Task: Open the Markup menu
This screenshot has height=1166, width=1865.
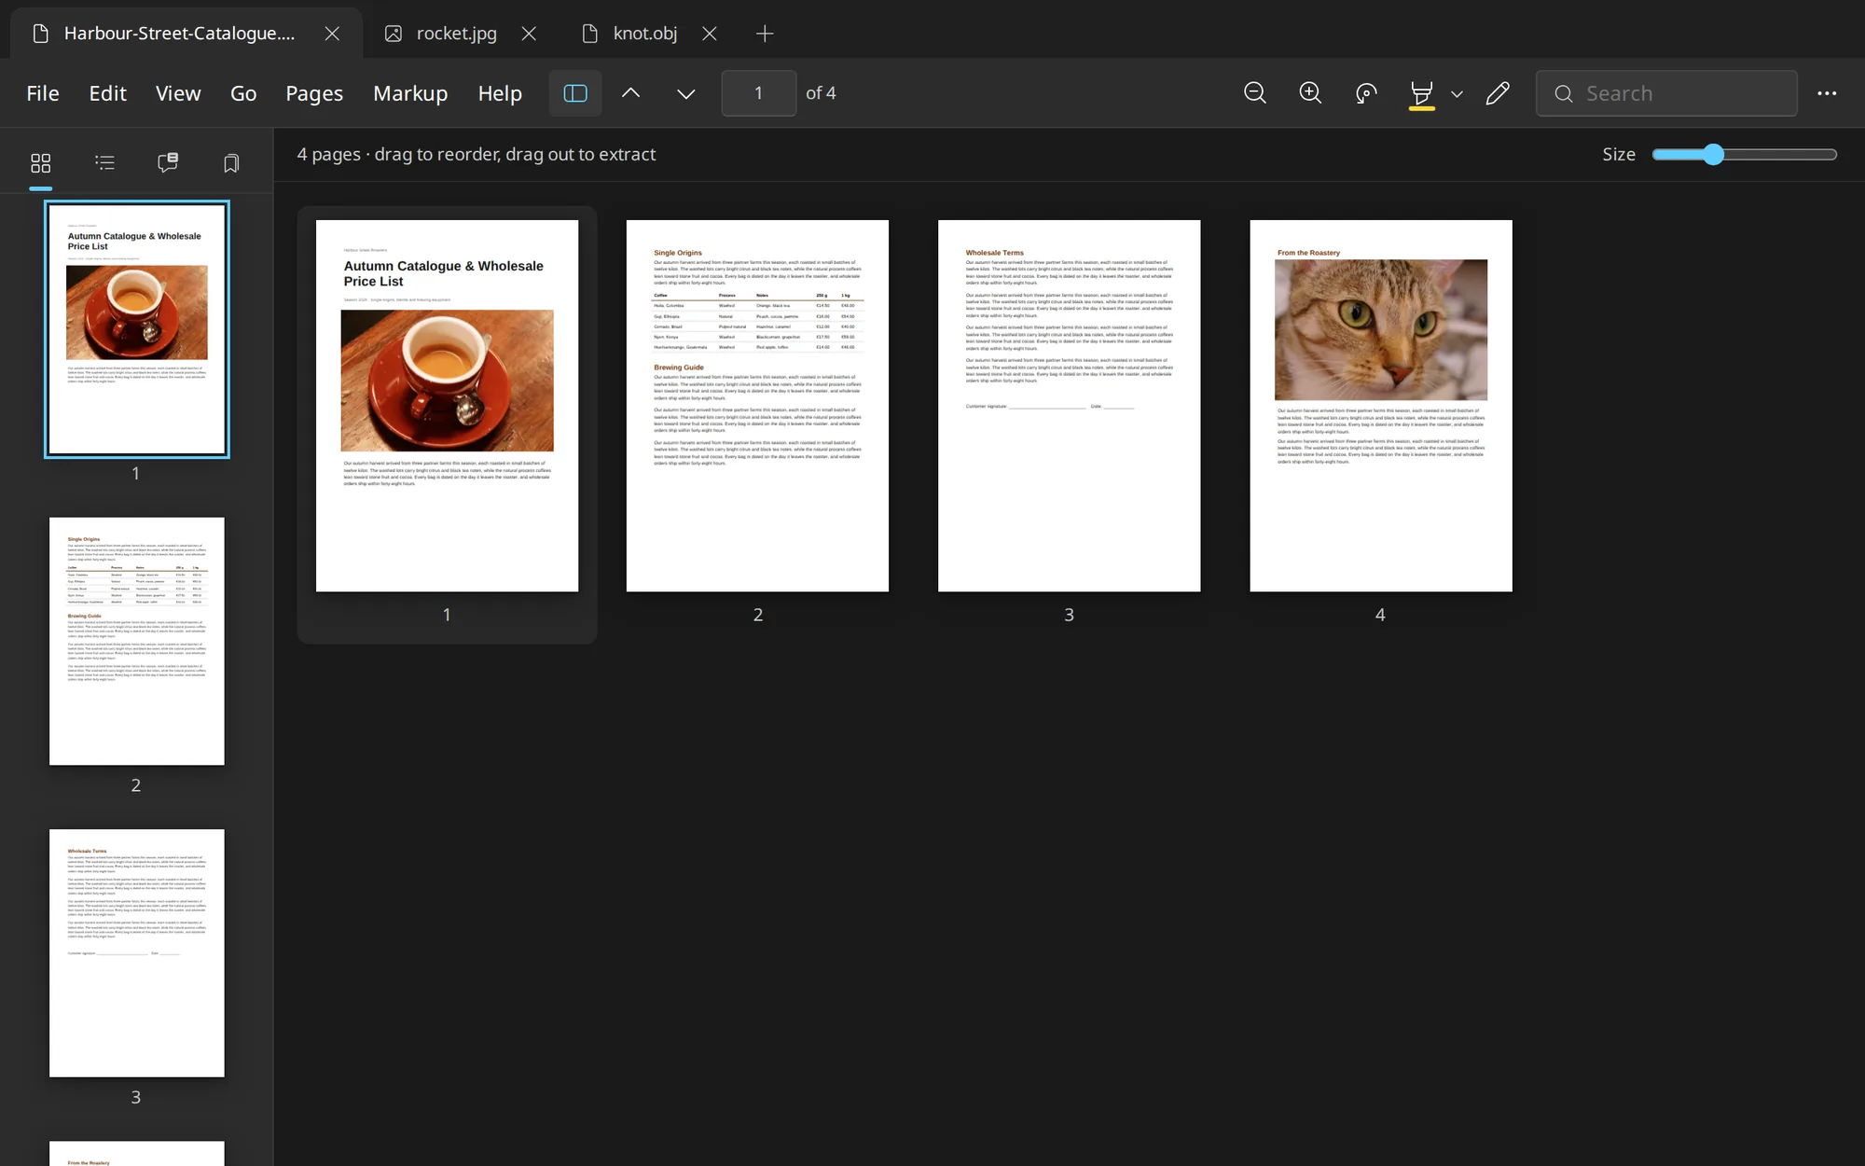Action: click(x=410, y=93)
